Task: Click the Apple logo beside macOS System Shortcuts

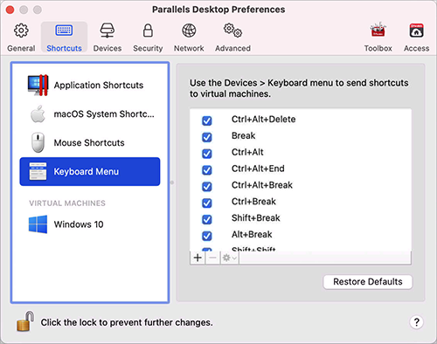Action: [38, 114]
